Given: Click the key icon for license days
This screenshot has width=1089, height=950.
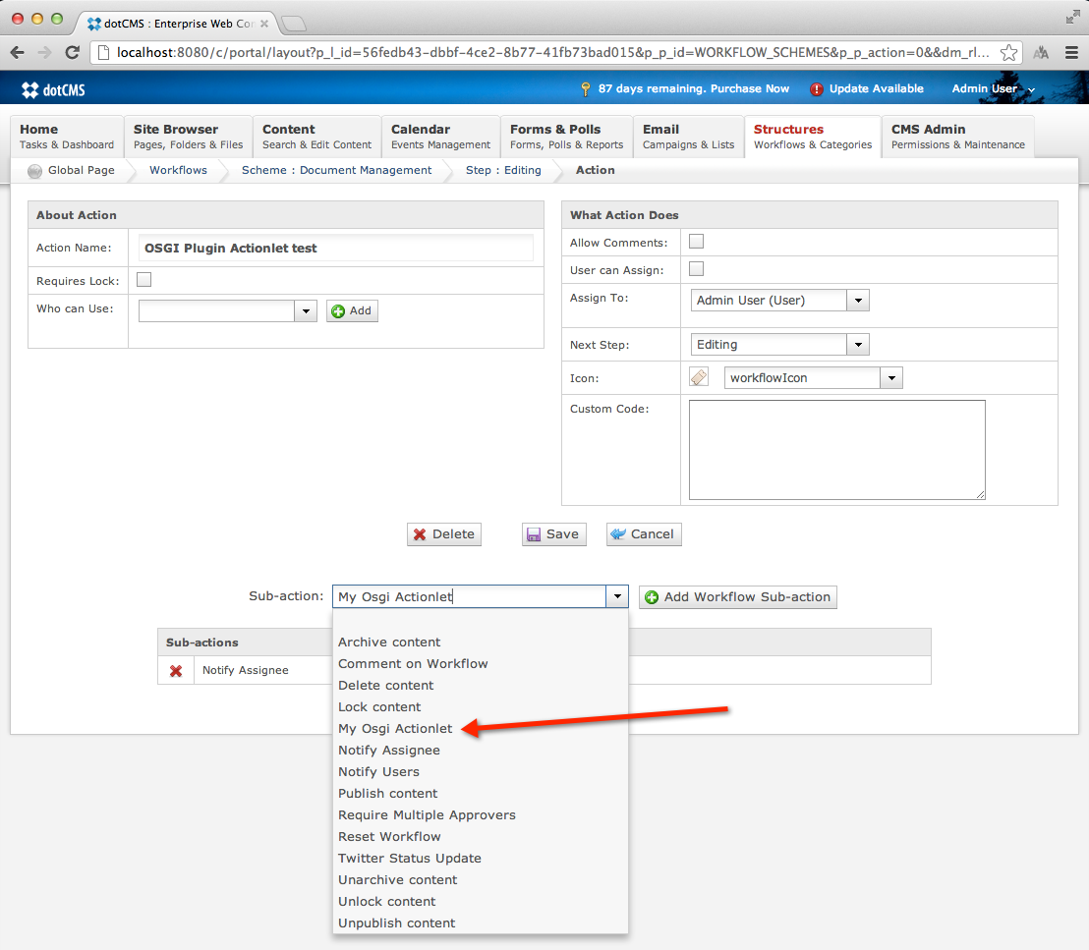Looking at the screenshot, I should pyautogui.click(x=586, y=89).
